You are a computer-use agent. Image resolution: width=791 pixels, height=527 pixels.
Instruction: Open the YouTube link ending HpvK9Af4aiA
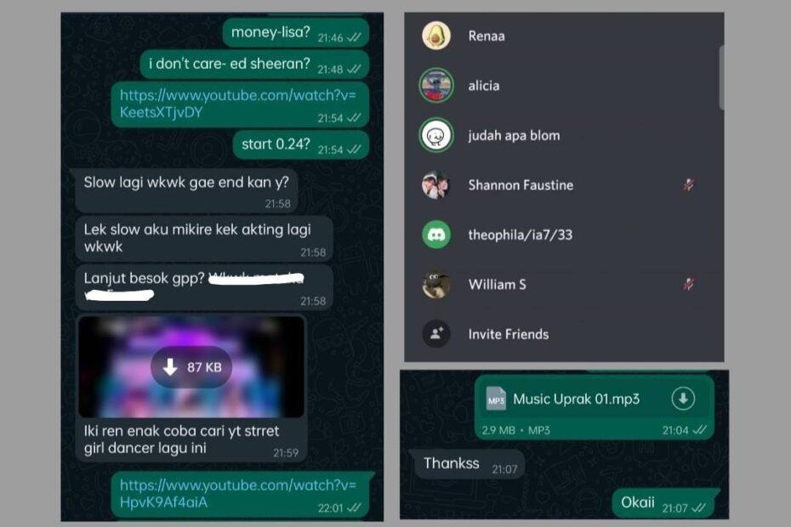(x=237, y=493)
